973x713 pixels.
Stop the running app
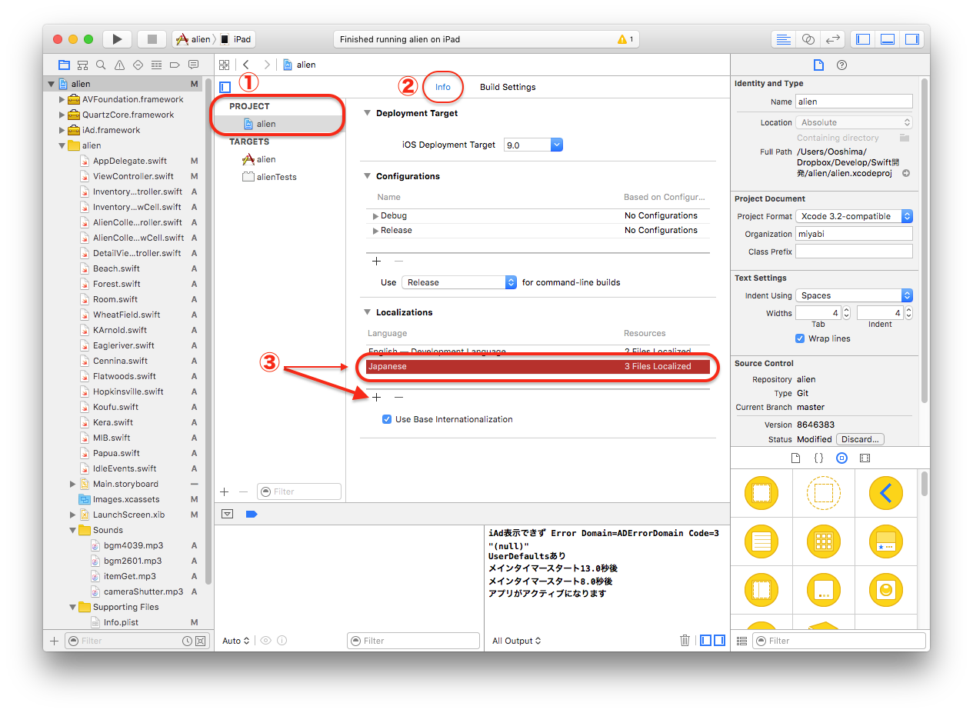point(152,39)
